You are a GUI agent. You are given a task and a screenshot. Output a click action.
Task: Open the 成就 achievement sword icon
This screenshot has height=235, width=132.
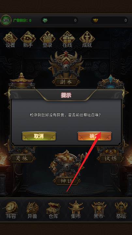(87, 40)
